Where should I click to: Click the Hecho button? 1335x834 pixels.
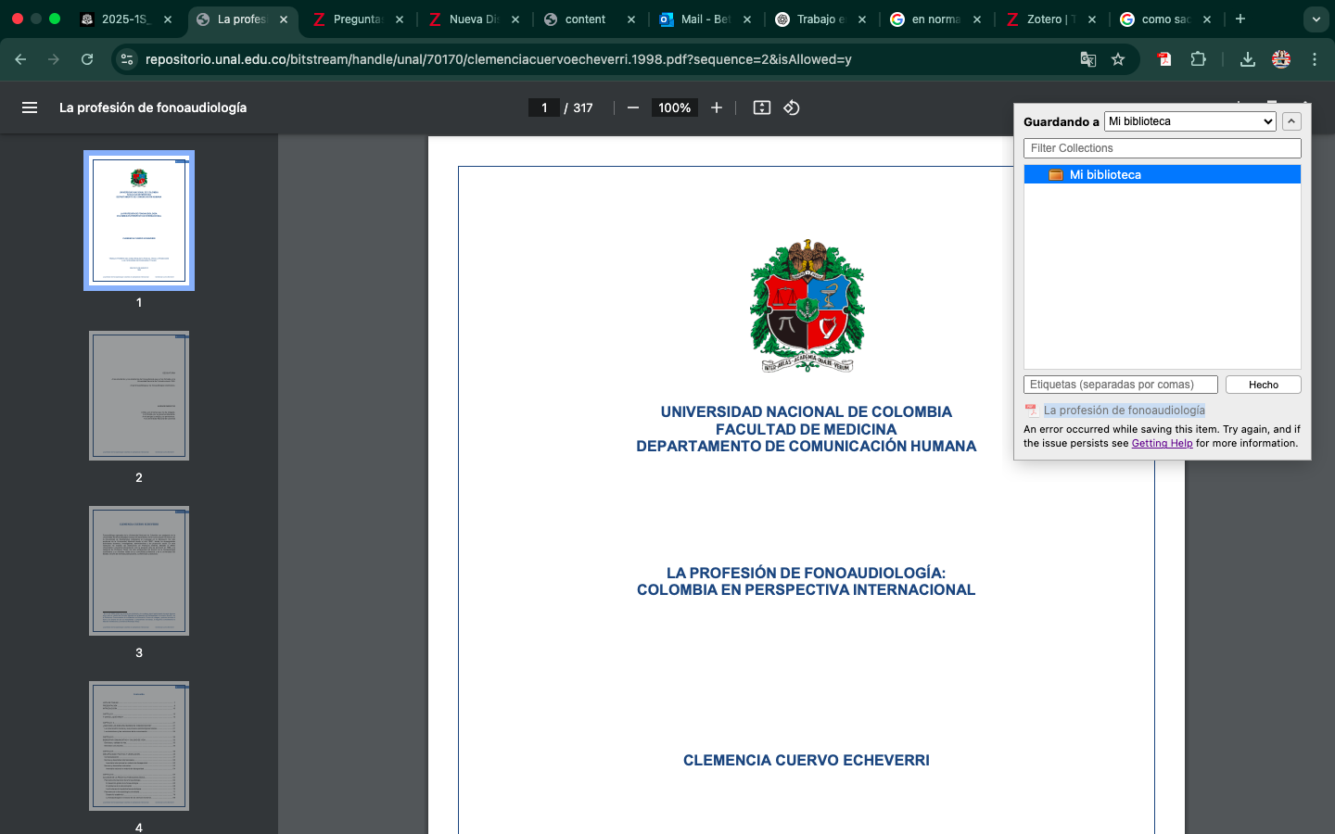click(x=1263, y=385)
